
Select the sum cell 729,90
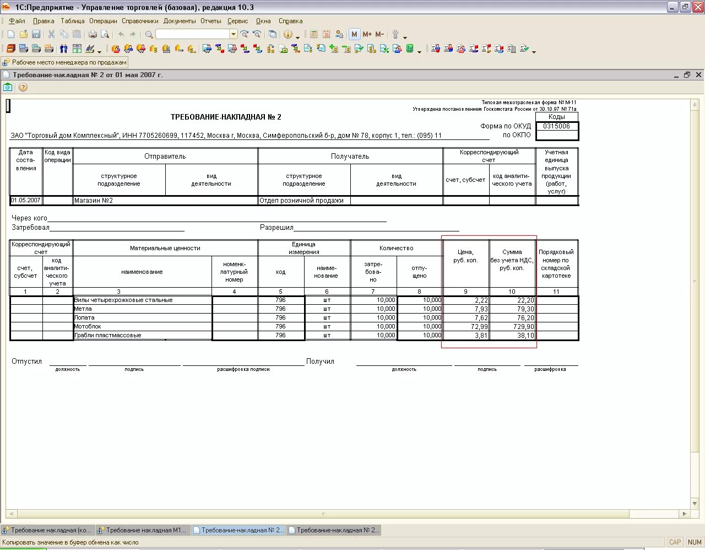(512, 327)
